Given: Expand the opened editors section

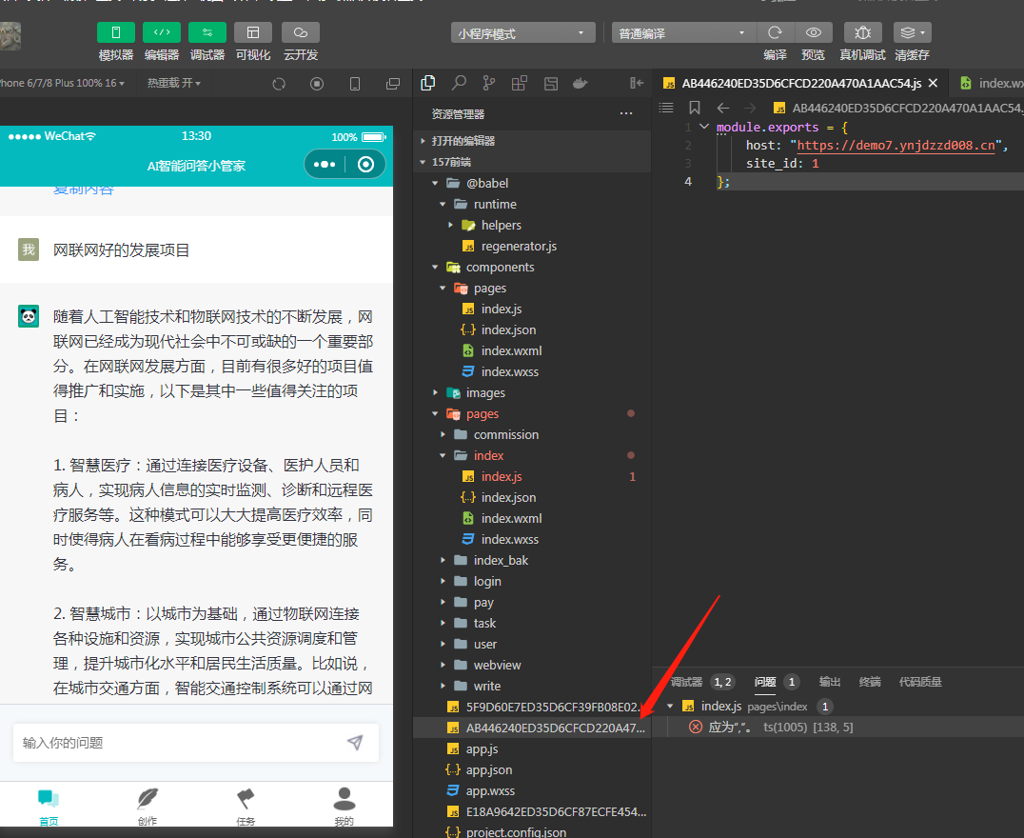Looking at the screenshot, I should (x=532, y=141).
